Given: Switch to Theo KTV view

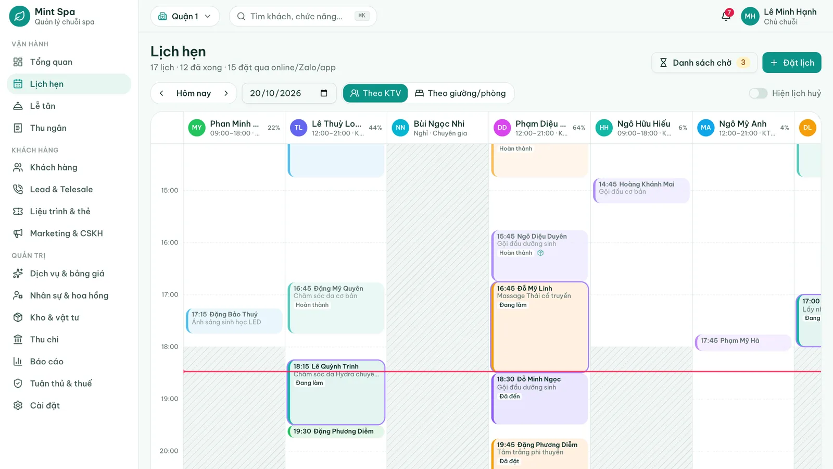Looking at the screenshot, I should click(375, 93).
